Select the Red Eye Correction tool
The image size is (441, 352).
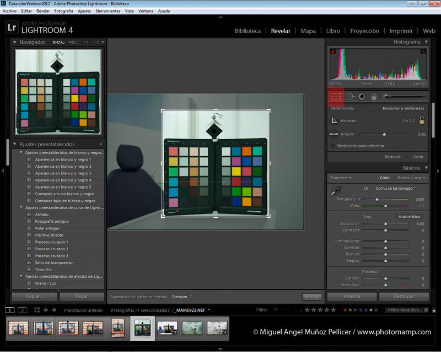[362, 97]
